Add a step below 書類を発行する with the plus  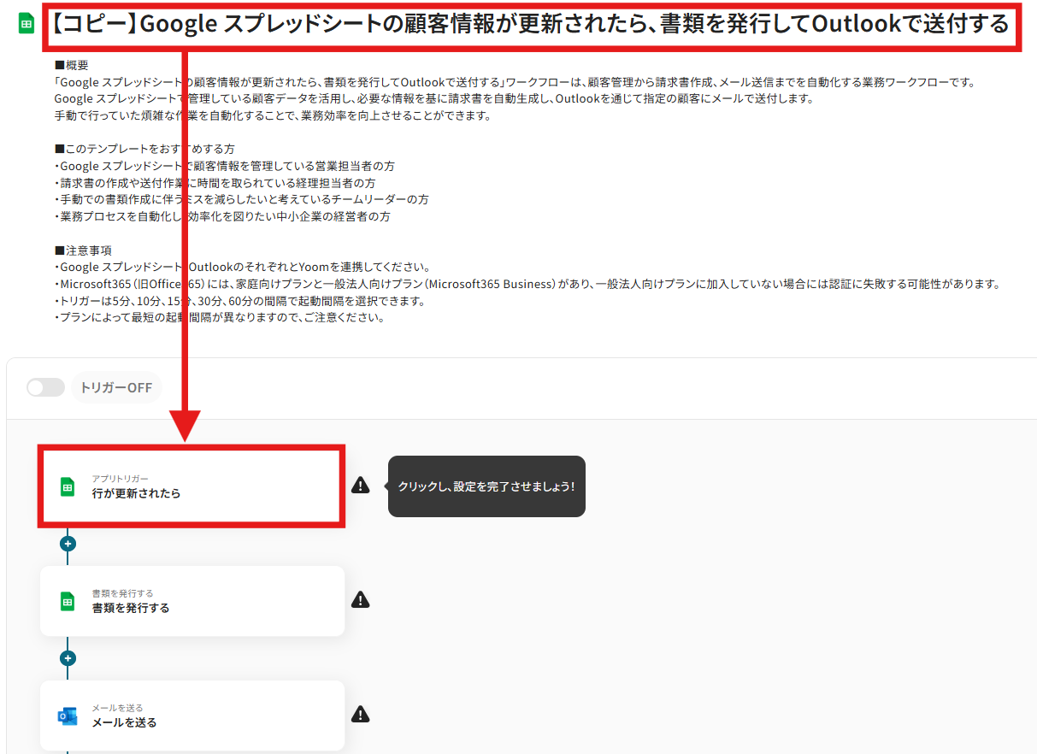(68, 658)
